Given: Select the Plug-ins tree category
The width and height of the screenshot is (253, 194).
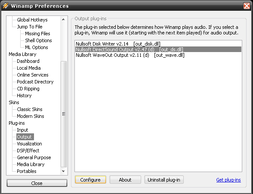Looking at the screenshot, I should pyautogui.click(x=17, y=123).
